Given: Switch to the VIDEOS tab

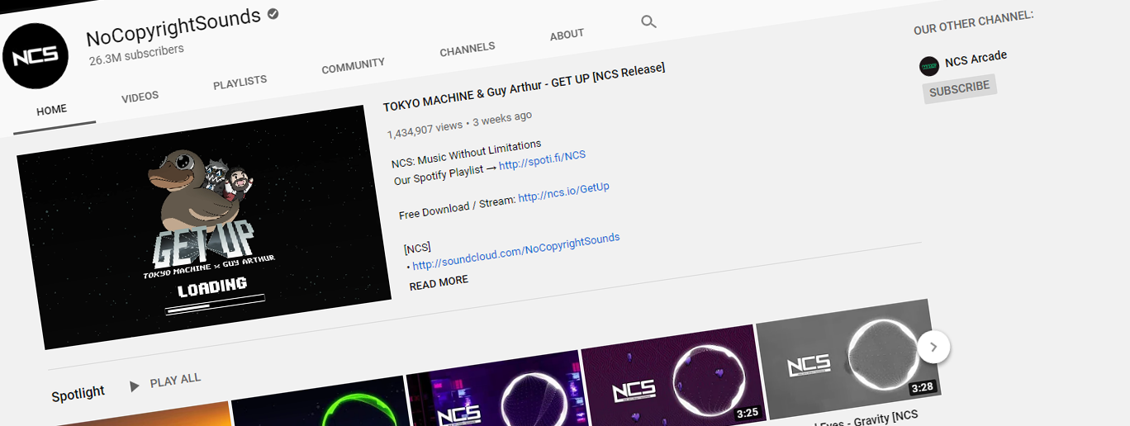Looking at the screenshot, I should click(140, 97).
